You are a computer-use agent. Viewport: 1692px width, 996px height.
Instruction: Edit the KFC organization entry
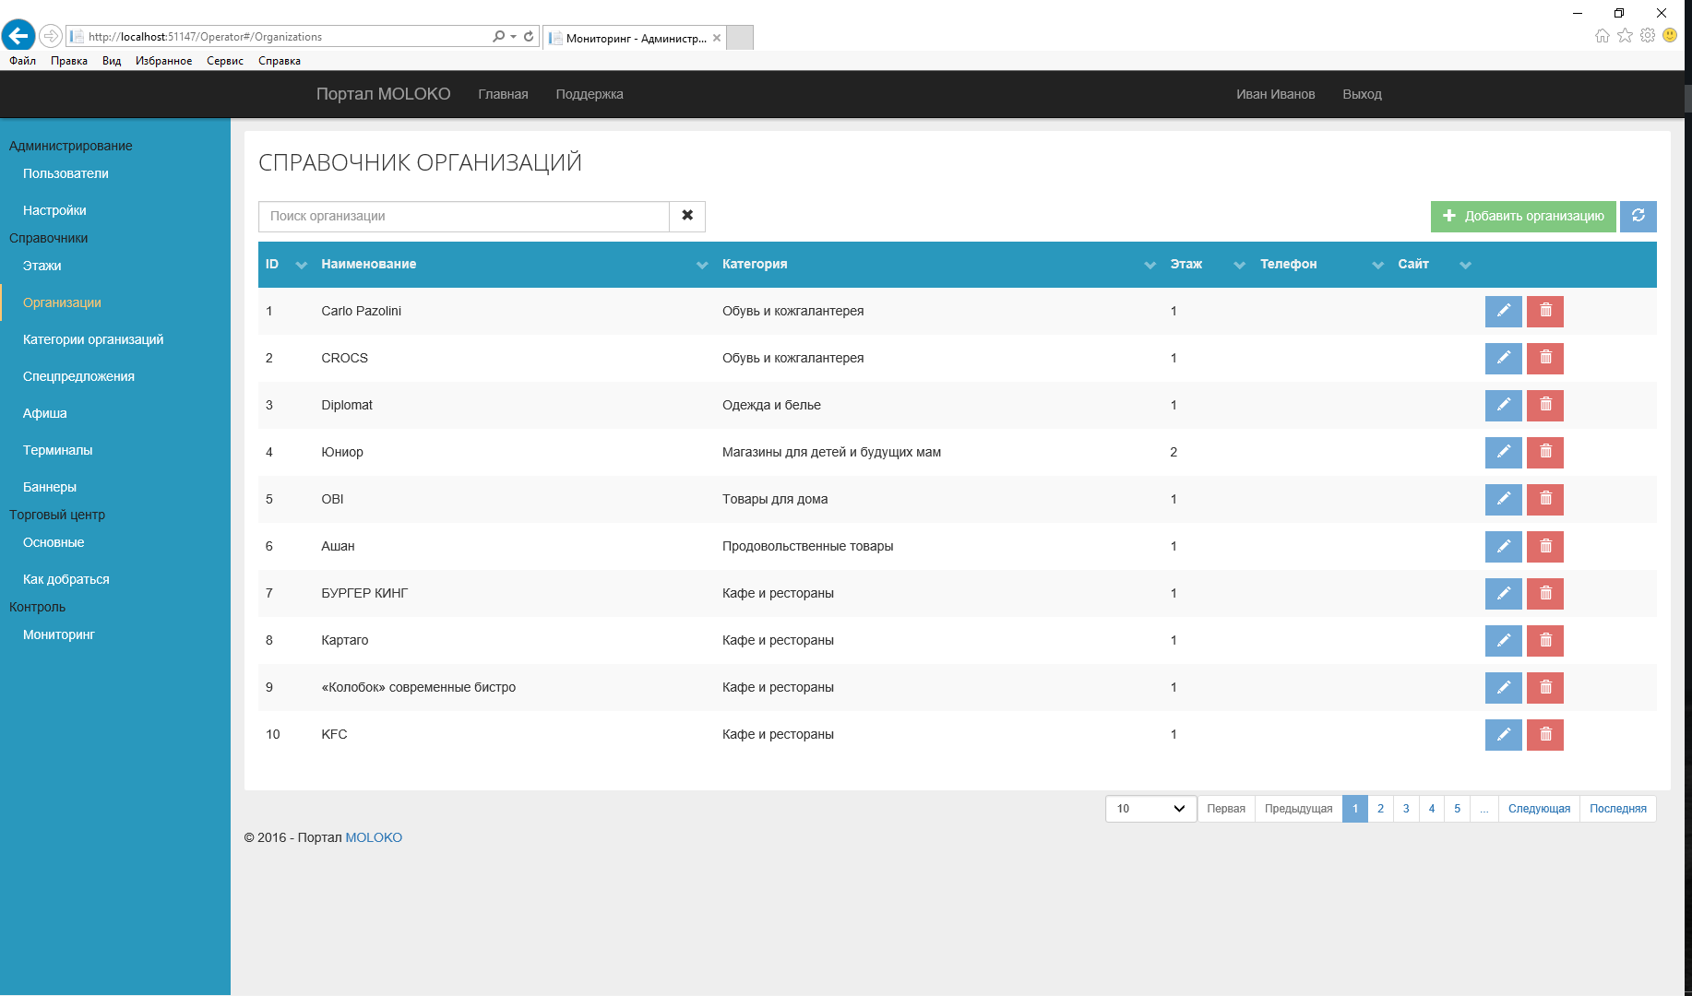click(1503, 734)
